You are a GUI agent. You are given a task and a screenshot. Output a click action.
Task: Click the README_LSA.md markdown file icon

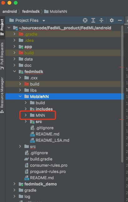(x=32, y=140)
